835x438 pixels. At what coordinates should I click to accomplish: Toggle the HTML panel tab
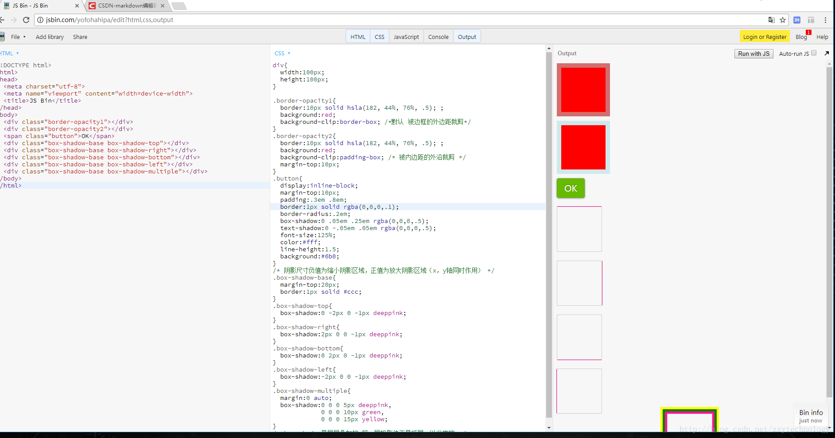pos(358,37)
